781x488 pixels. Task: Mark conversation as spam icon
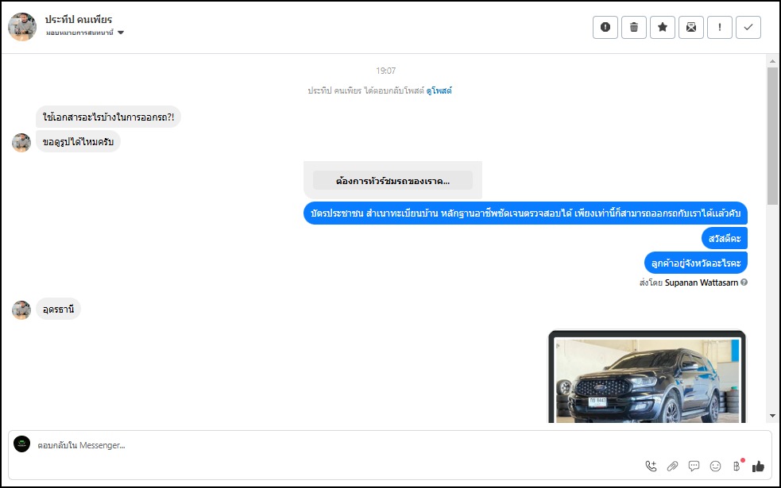tap(605, 27)
